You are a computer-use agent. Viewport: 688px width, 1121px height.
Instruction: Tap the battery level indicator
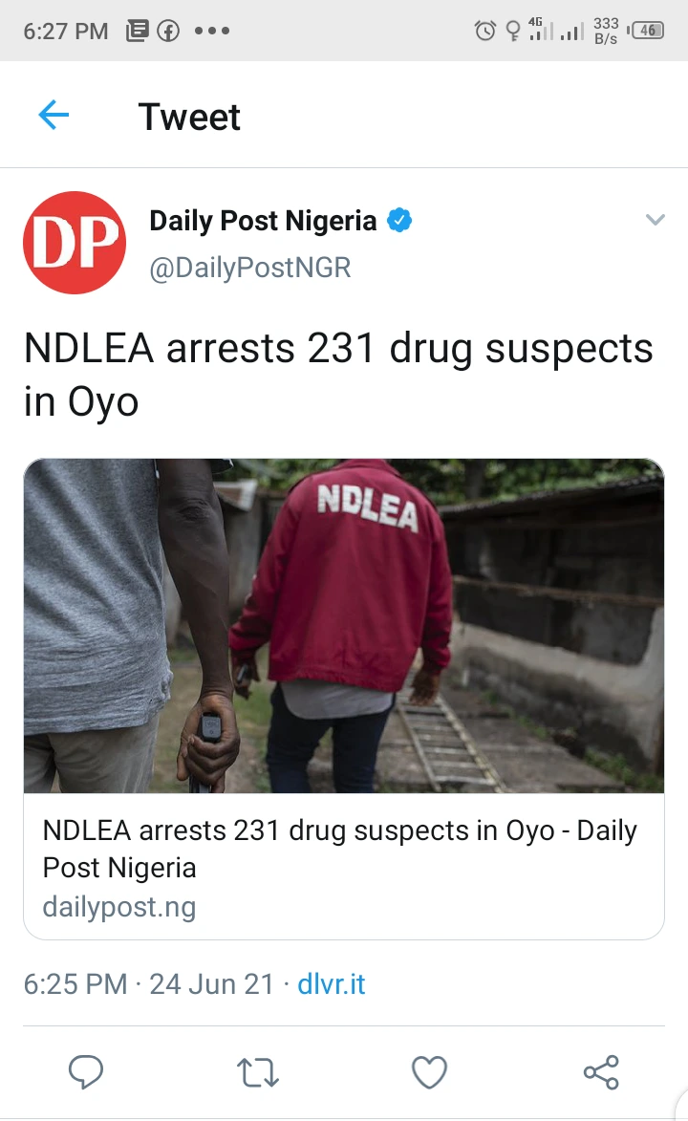[x=647, y=30]
